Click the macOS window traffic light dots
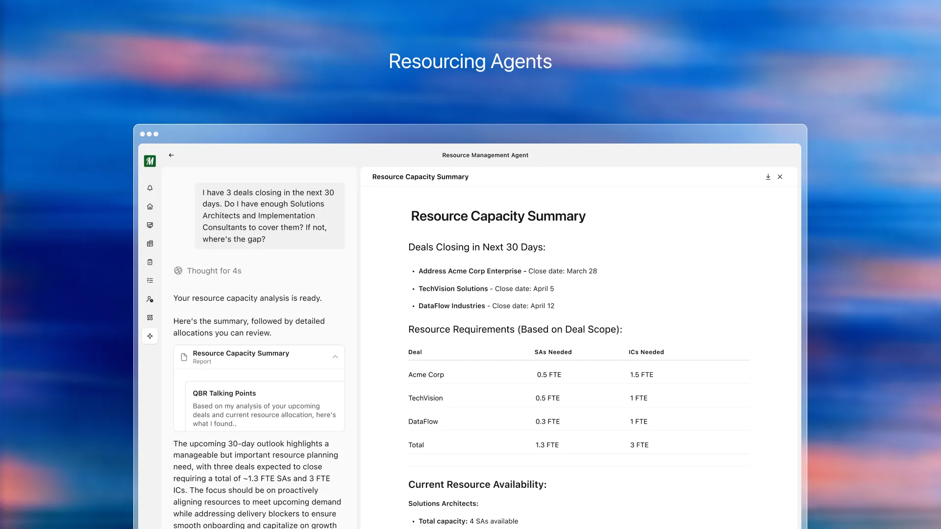Screen dimensions: 941x529 point(149,134)
